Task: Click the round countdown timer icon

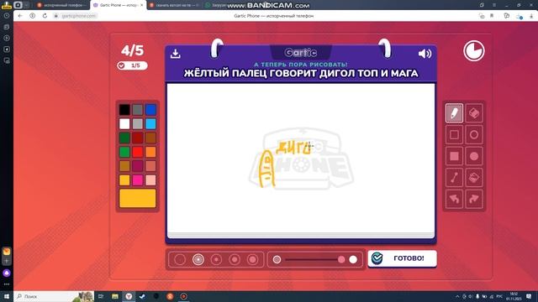Action: 474,51
